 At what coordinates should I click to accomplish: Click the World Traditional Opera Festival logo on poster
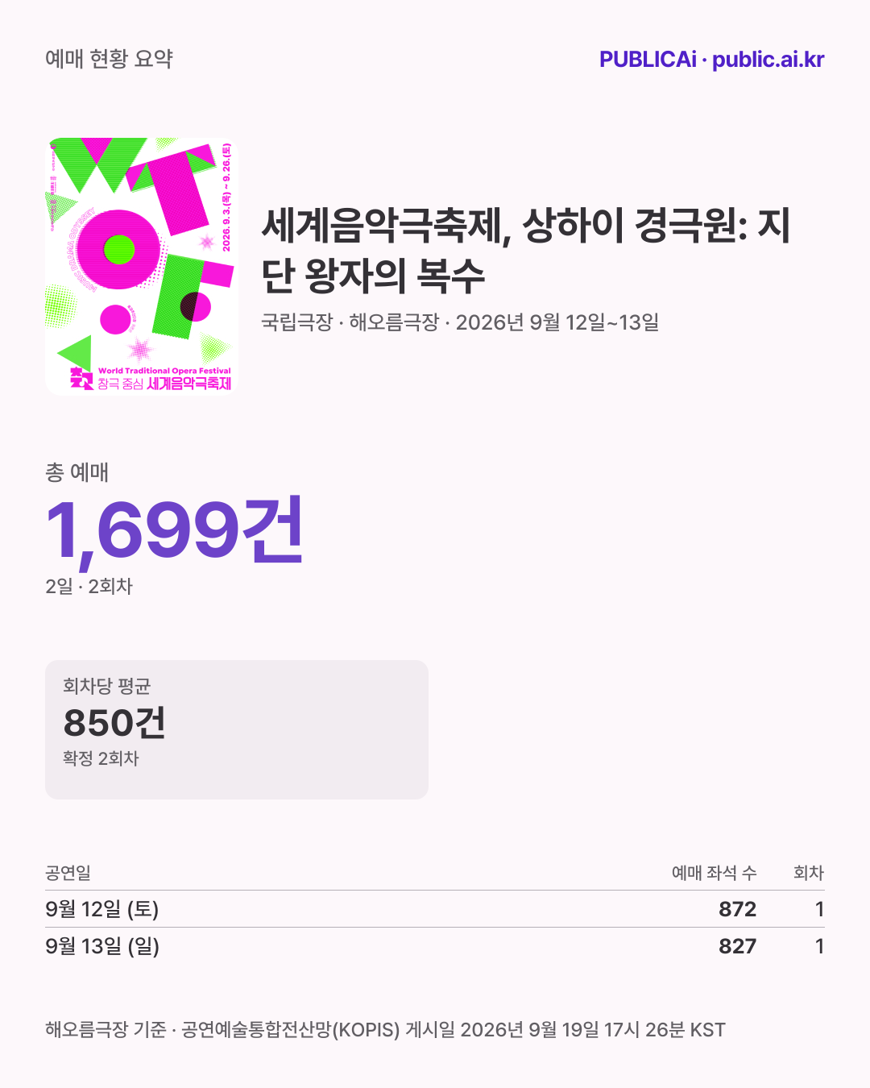151,378
